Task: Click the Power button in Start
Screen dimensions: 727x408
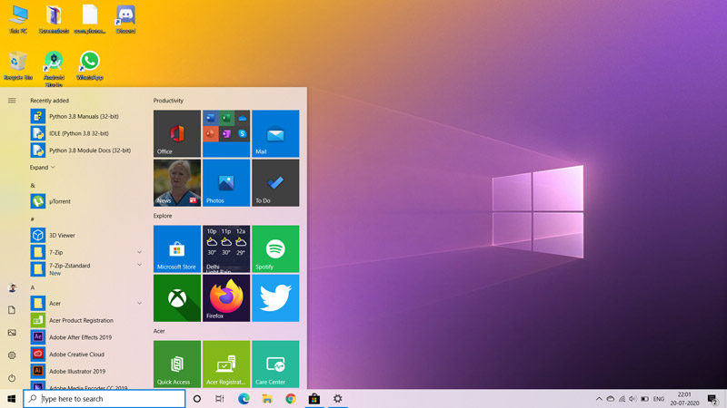Action: (12, 378)
